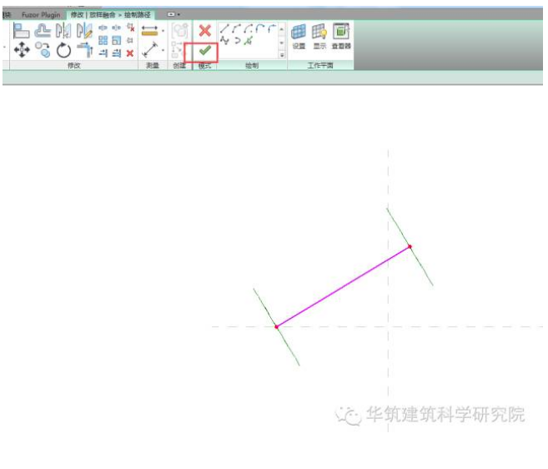Image resolution: width=548 pixels, height=469 pixels.
Task: Choose the Pick Lines draw tool
Action: tap(248, 41)
